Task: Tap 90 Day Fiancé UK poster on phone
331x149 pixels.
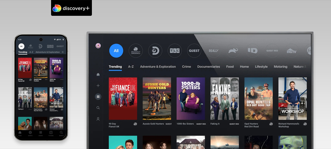Action: pos(25,68)
